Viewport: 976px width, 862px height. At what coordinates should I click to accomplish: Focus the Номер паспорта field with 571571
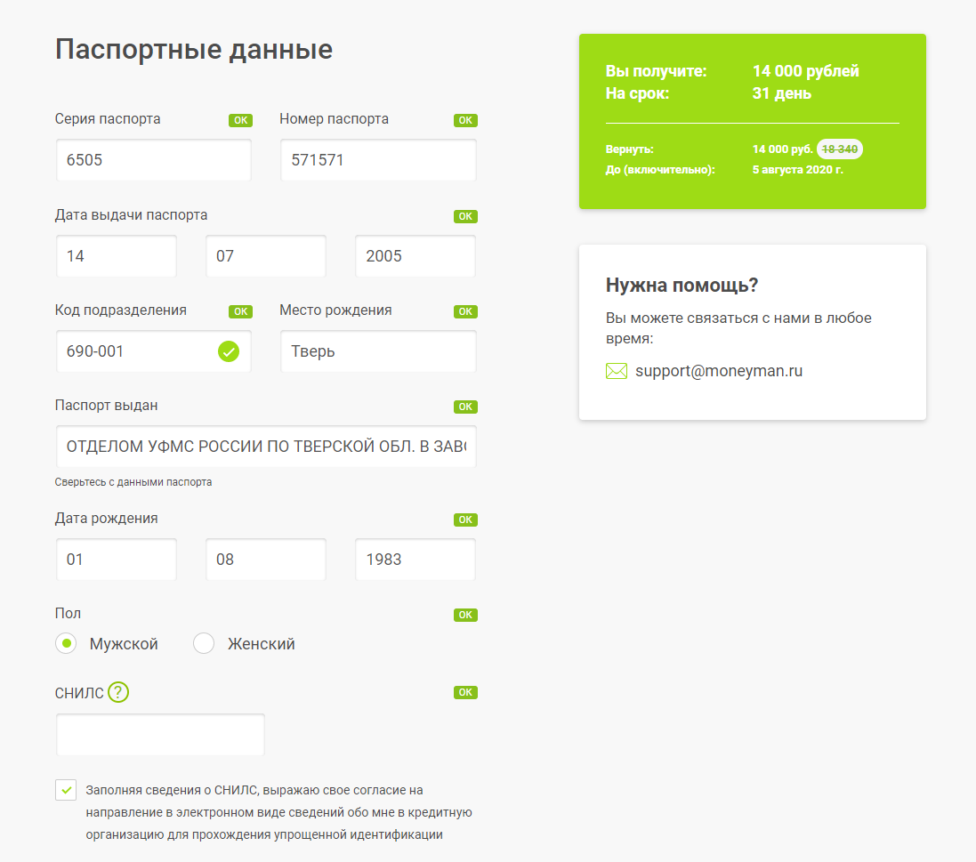click(378, 160)
